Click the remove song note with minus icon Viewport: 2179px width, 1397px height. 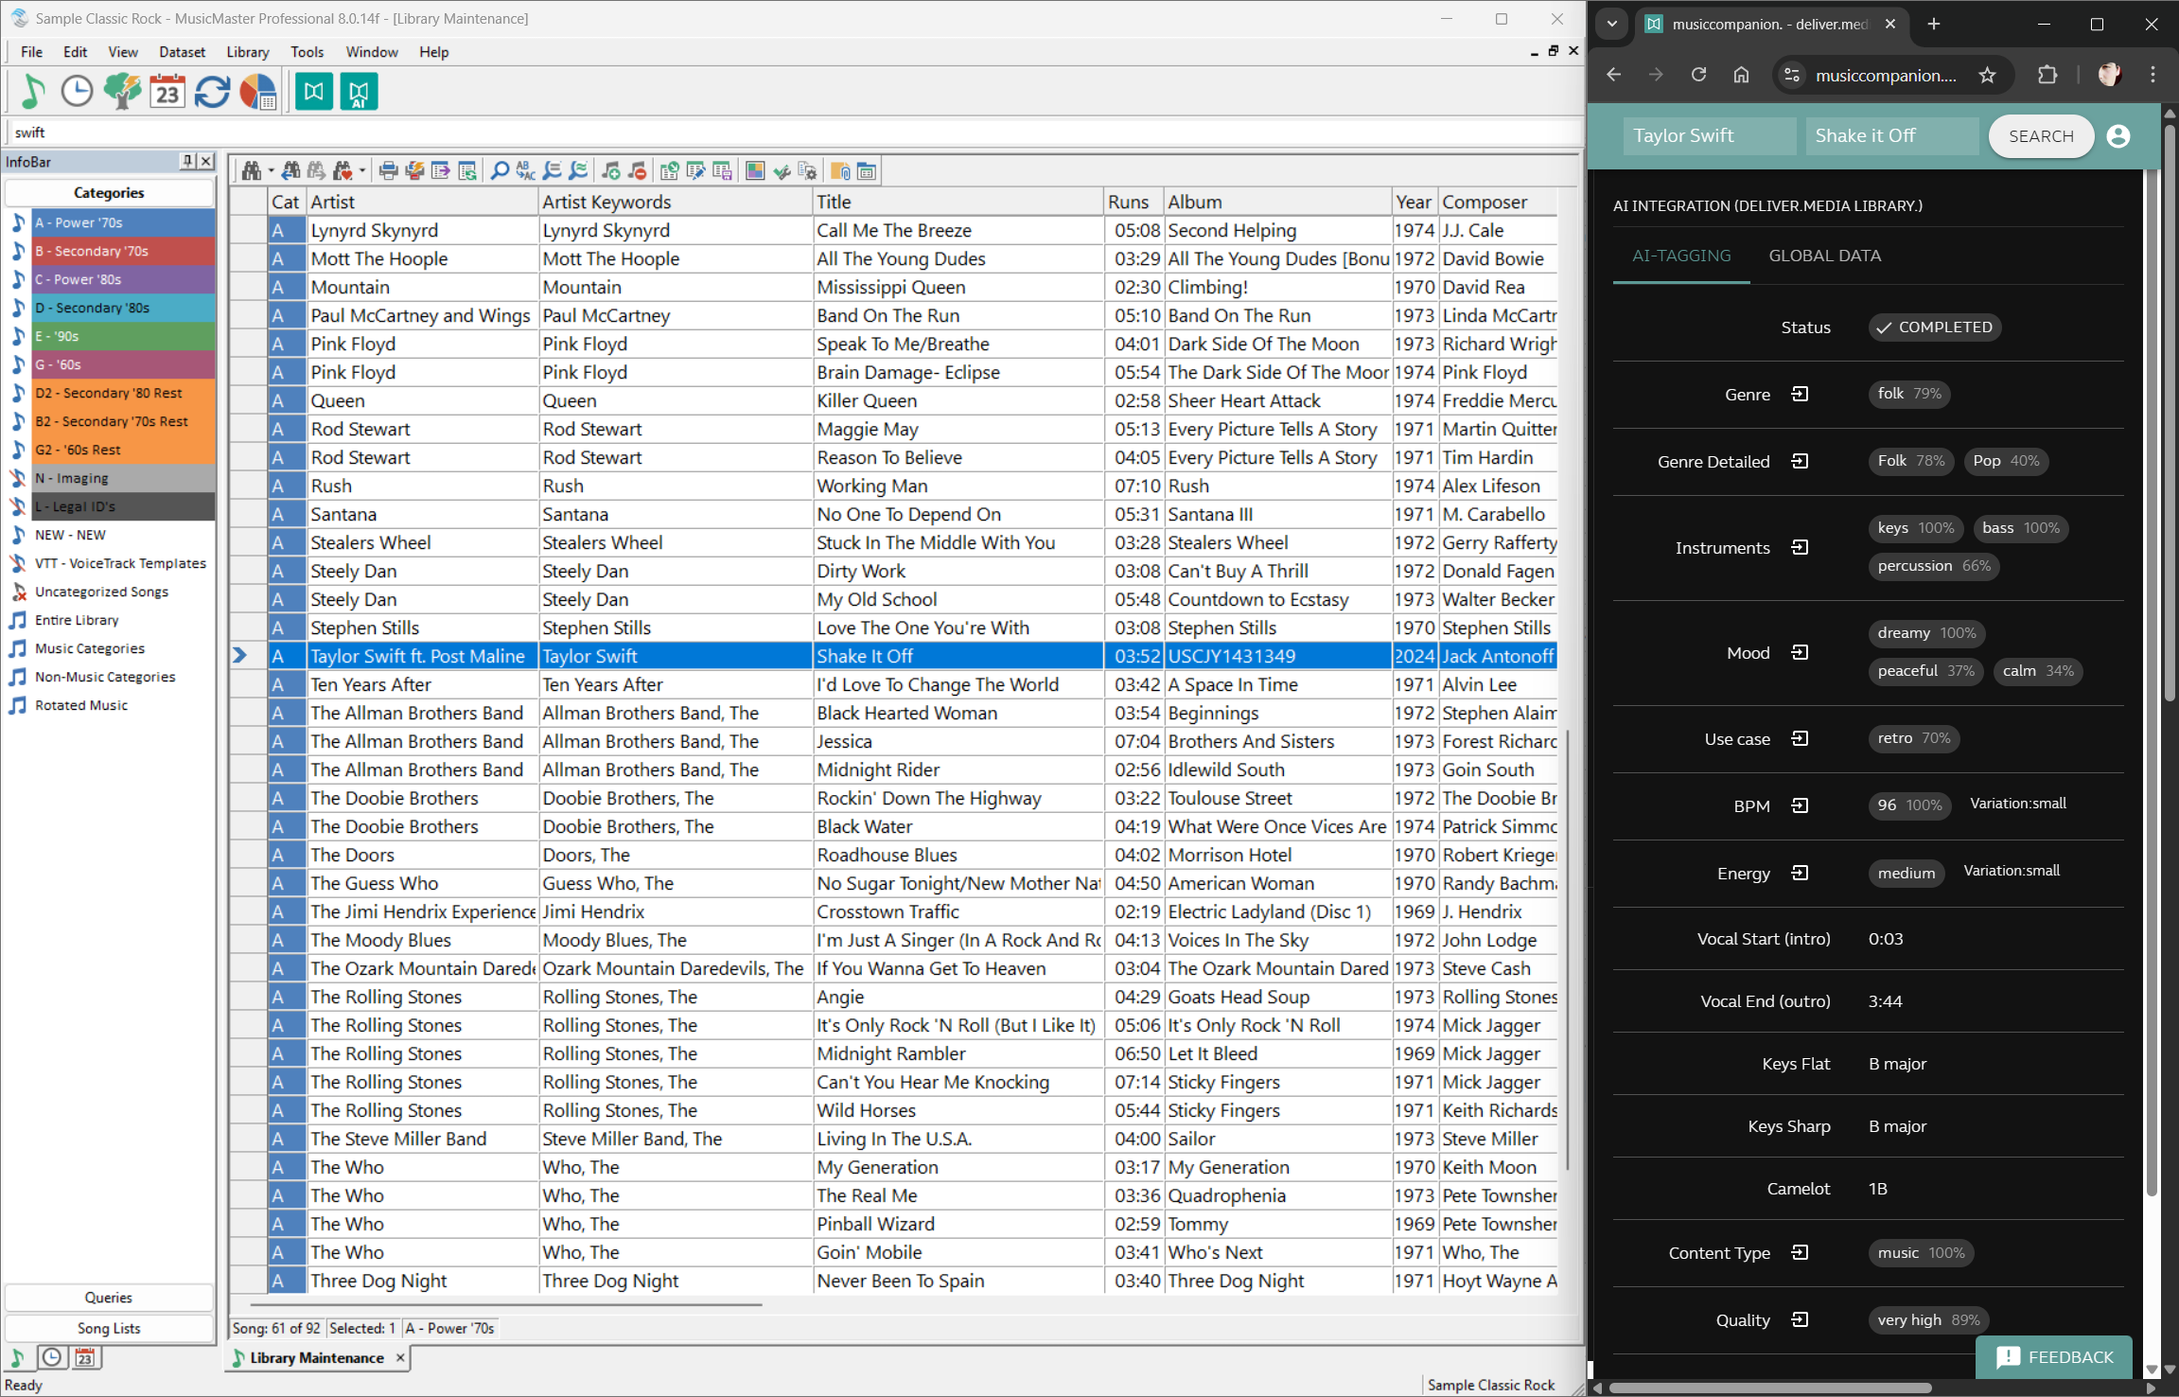(x=637, y=171)
